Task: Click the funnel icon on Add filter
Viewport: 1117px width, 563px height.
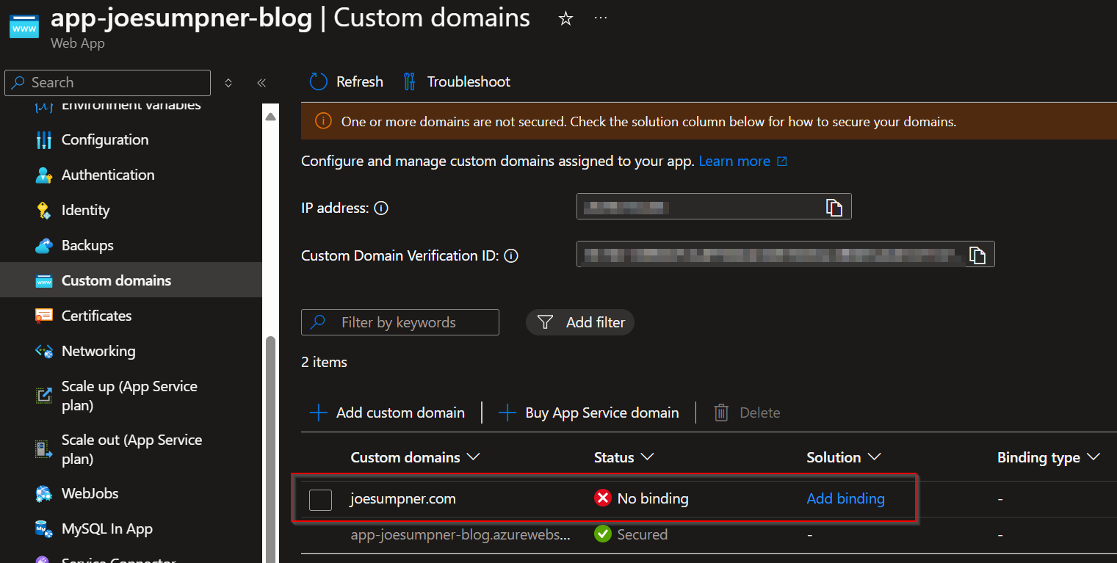Action: point(545,322)
